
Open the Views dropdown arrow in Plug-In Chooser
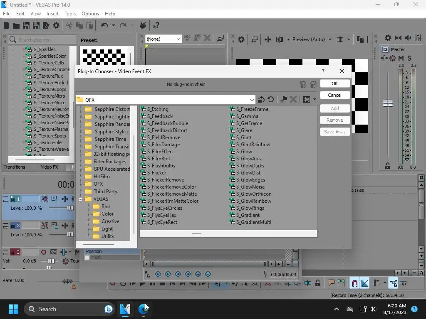[315, 100]
